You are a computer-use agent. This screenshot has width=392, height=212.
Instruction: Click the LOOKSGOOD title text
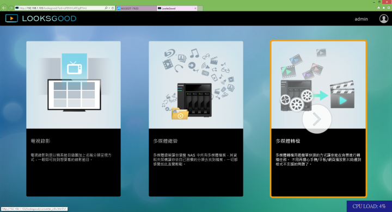49,18
